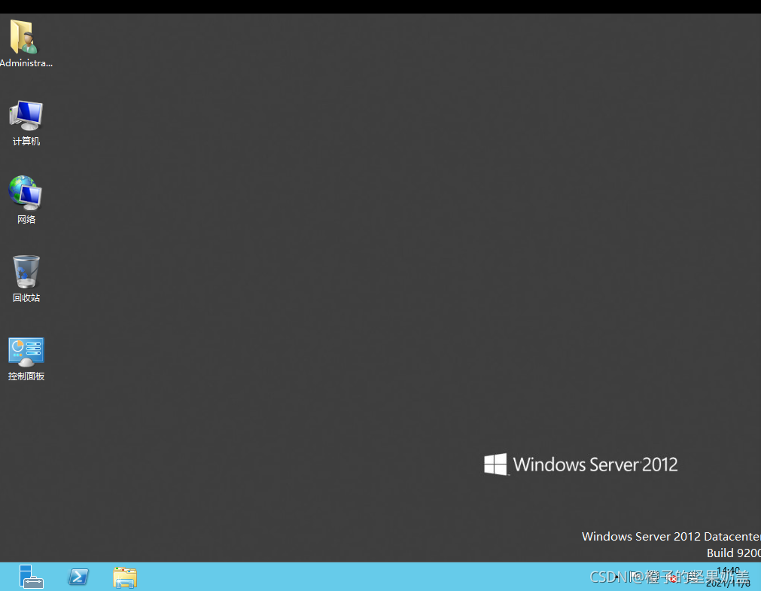Open the taskbar clock showing 14:40
Screen dimensions: 761x591
coord(728,577)
